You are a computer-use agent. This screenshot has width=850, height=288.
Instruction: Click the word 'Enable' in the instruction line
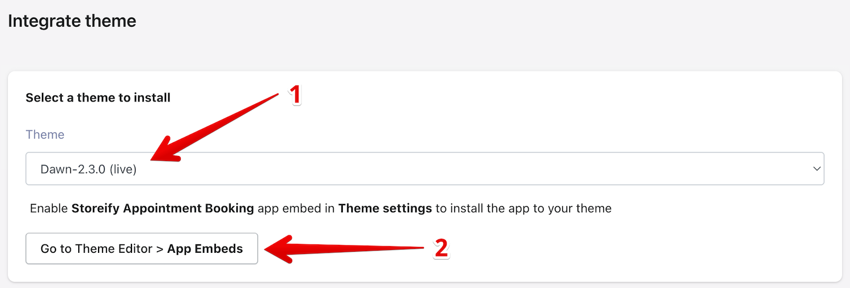[x=49, y=208]
